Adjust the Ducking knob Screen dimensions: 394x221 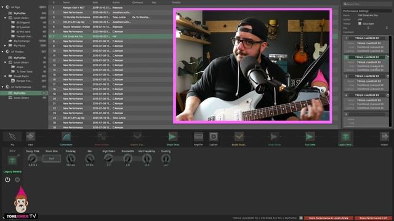click(166, 158)
